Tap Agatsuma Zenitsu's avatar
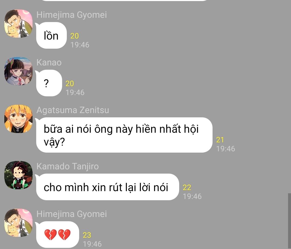 [x=18, y=119]
